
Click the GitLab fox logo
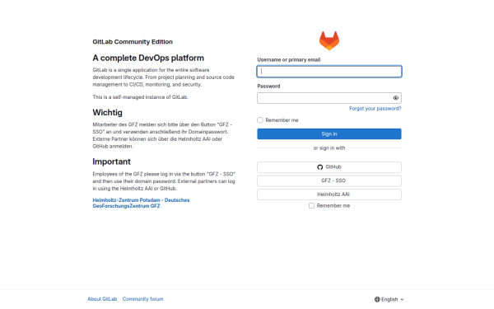tap(329, 40)
